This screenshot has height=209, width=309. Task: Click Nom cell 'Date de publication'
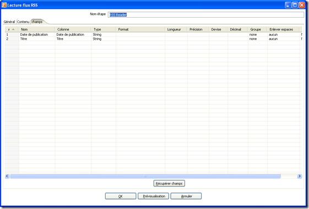coord(34,35)
